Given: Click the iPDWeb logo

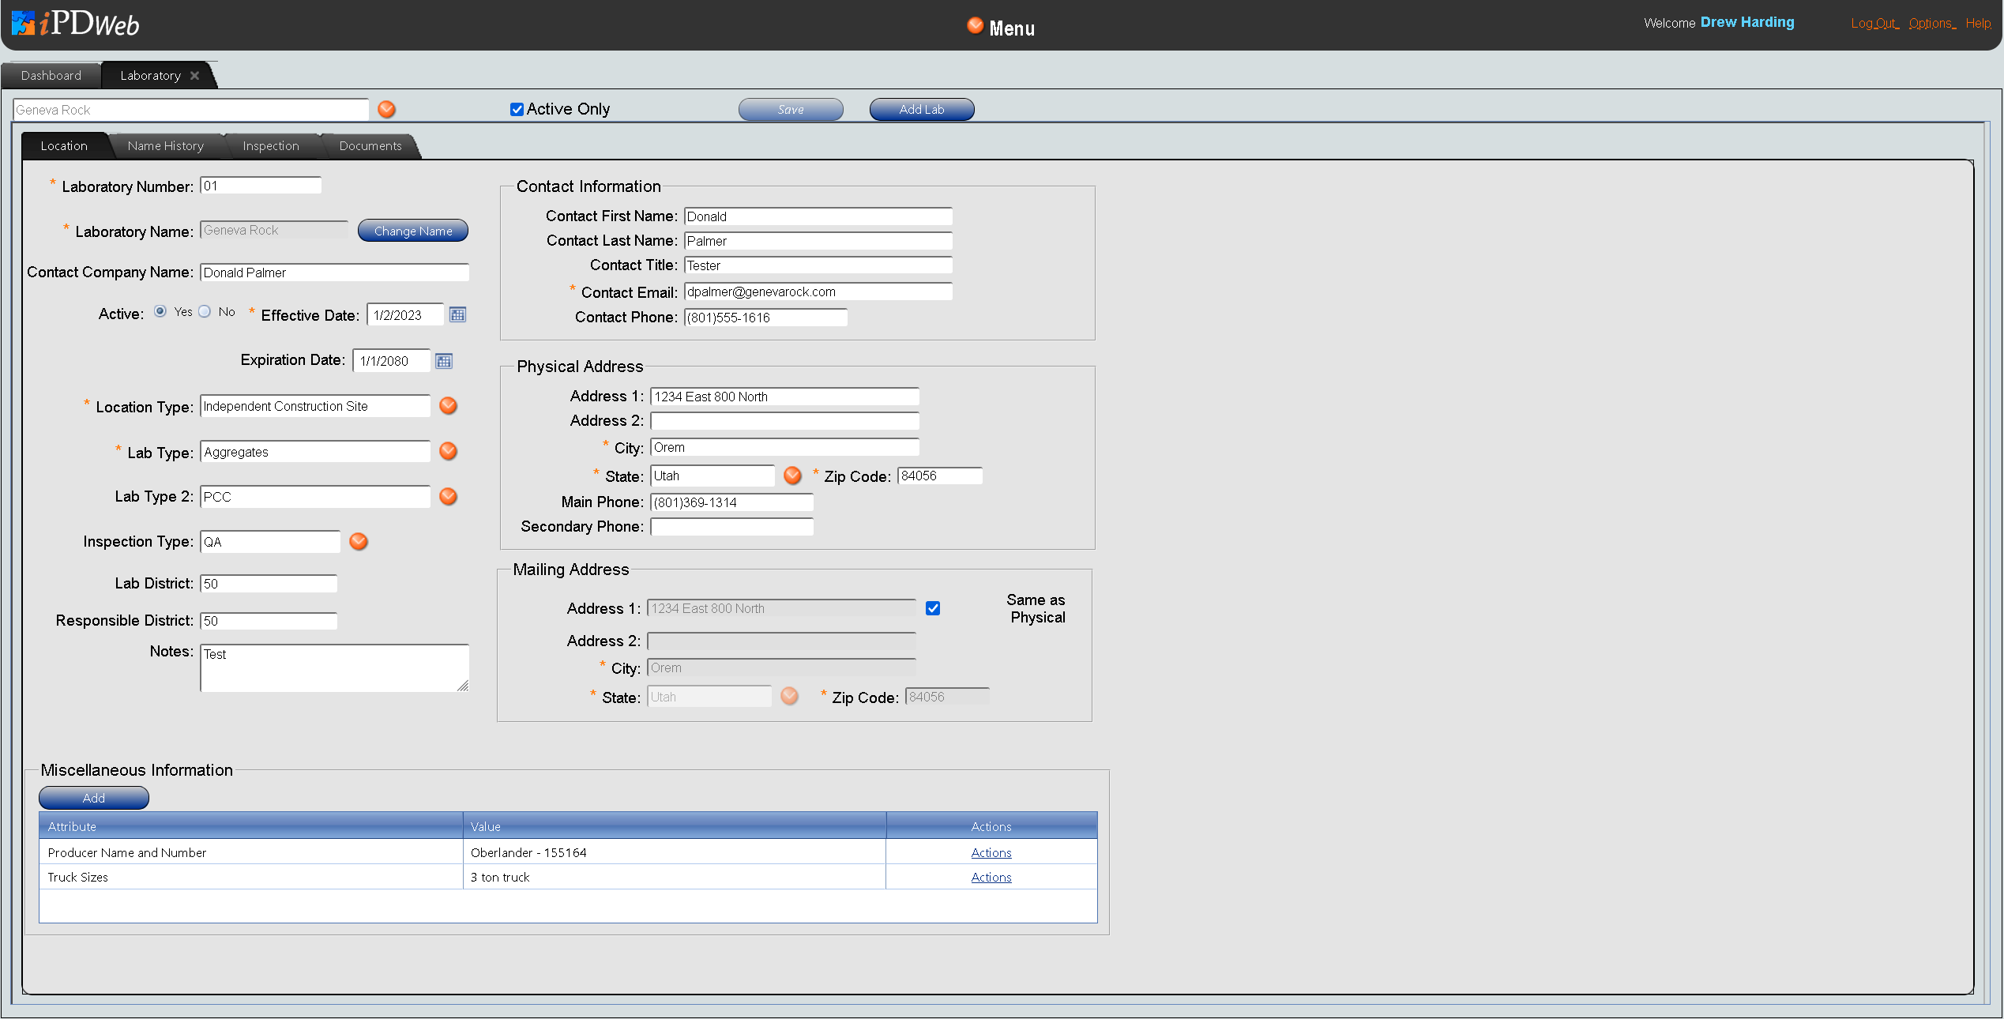Looking at the screenshot, I should (x=76, y=24).
